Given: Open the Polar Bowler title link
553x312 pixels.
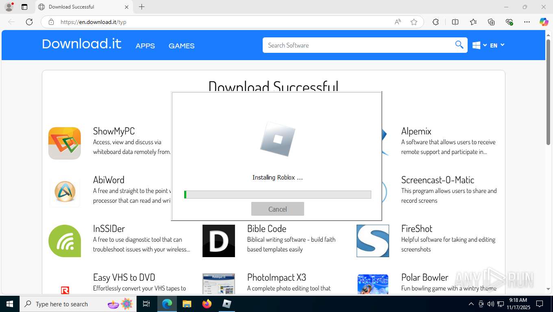Looking at the screenshot, I should pos(425,277).
